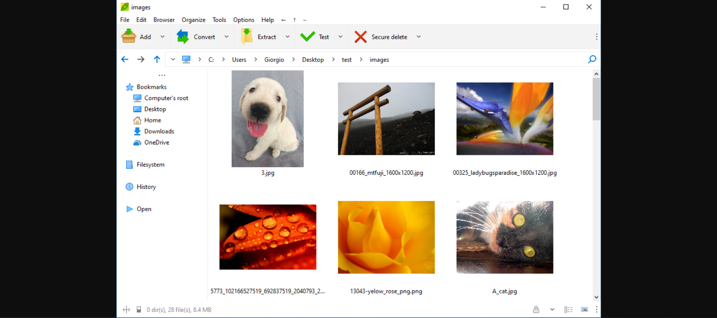Click the Extract toolbar icon
Viewport: 717px width, 318px height.
point(247,37)
